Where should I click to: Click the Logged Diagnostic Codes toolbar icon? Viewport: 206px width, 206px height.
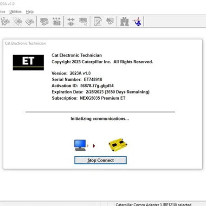[18, 21]
